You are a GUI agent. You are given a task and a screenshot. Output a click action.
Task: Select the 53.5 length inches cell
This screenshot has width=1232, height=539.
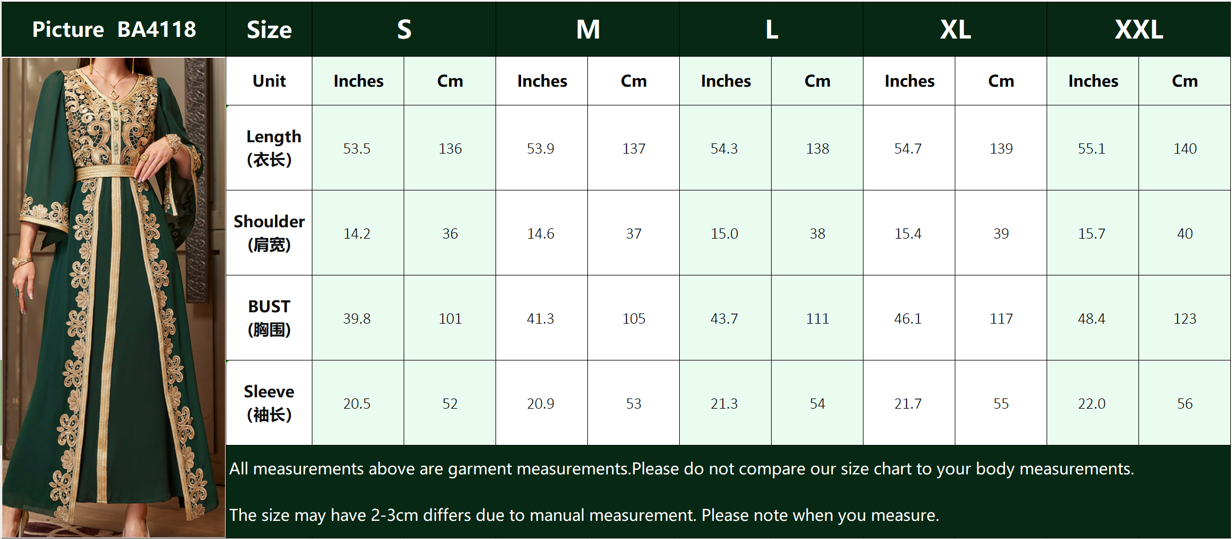click(x=357, y=148)
